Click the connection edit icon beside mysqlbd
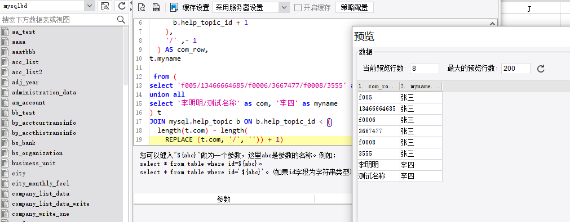570x222 pixels. point(105,6)
